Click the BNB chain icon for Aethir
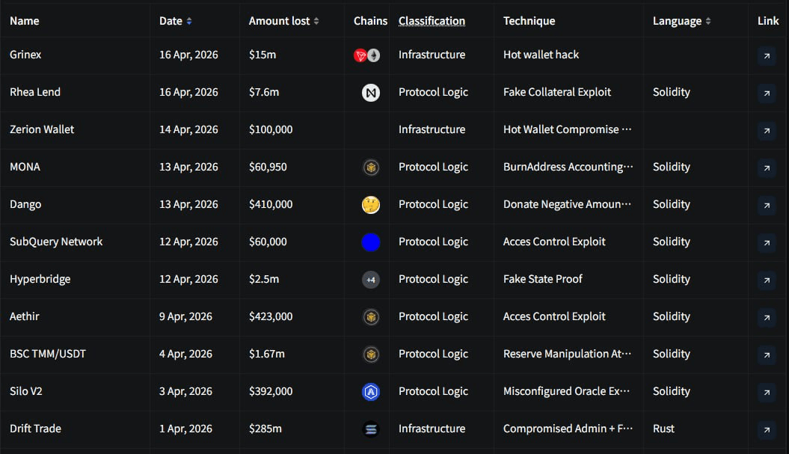789x454 pixels. pyautogui.click(x=370, y=317)
